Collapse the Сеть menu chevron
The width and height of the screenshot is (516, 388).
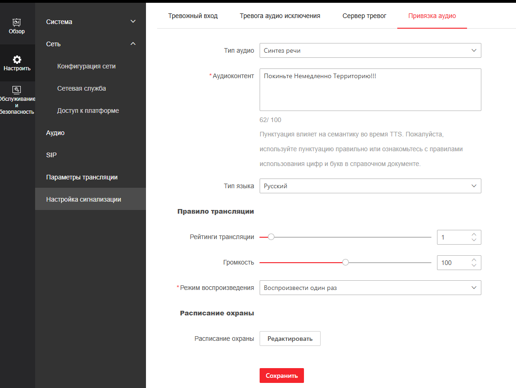point(133,44)
